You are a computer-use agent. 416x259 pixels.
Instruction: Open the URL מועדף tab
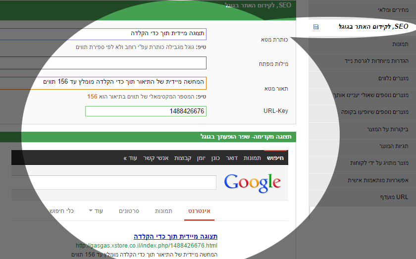(x=394, y=197)
